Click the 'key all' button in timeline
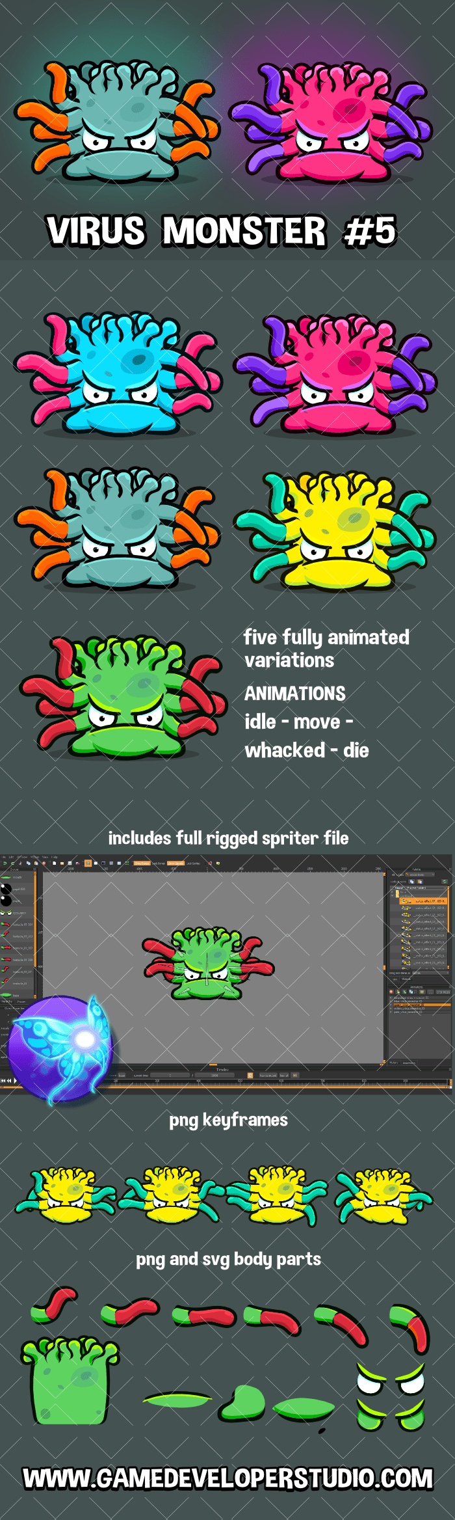 coord(283,1075)
